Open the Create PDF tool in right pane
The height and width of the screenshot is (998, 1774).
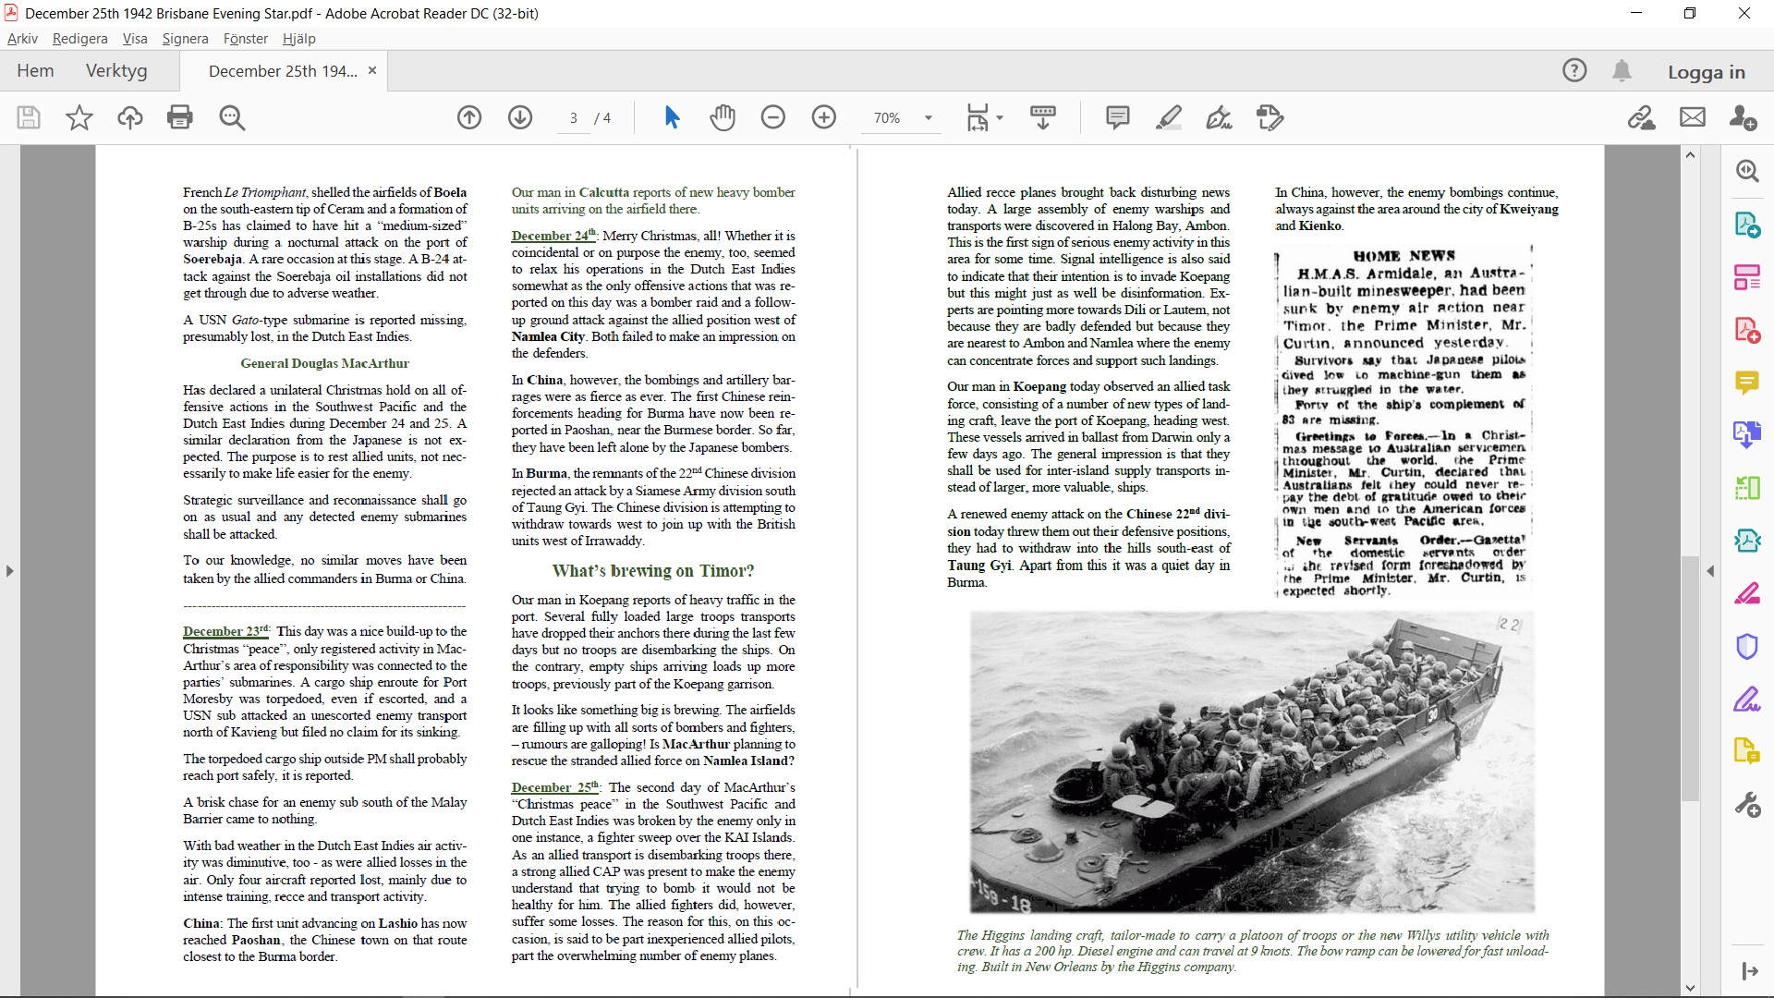click(1747, 330)
